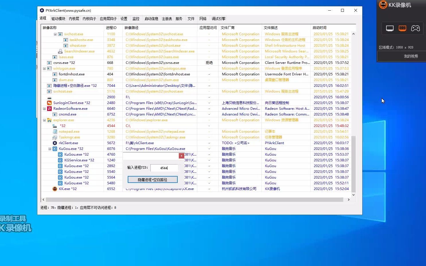Click the rkClient.exe hexagon icon

tap(55, 143)
